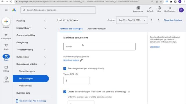Collapse the Budgets and bidding section
This screenshot has width=186, height=104.
click(45, 64)
